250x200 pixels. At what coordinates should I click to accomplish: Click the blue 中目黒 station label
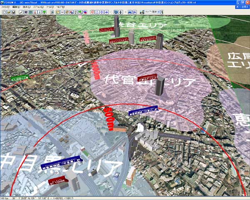tap(62, 162)
